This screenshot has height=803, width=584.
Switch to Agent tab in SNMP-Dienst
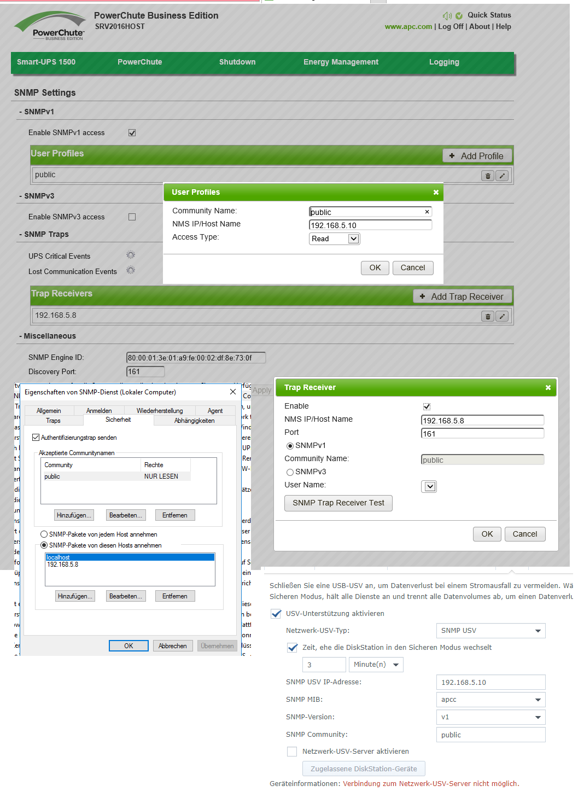(x=215, y=411)
